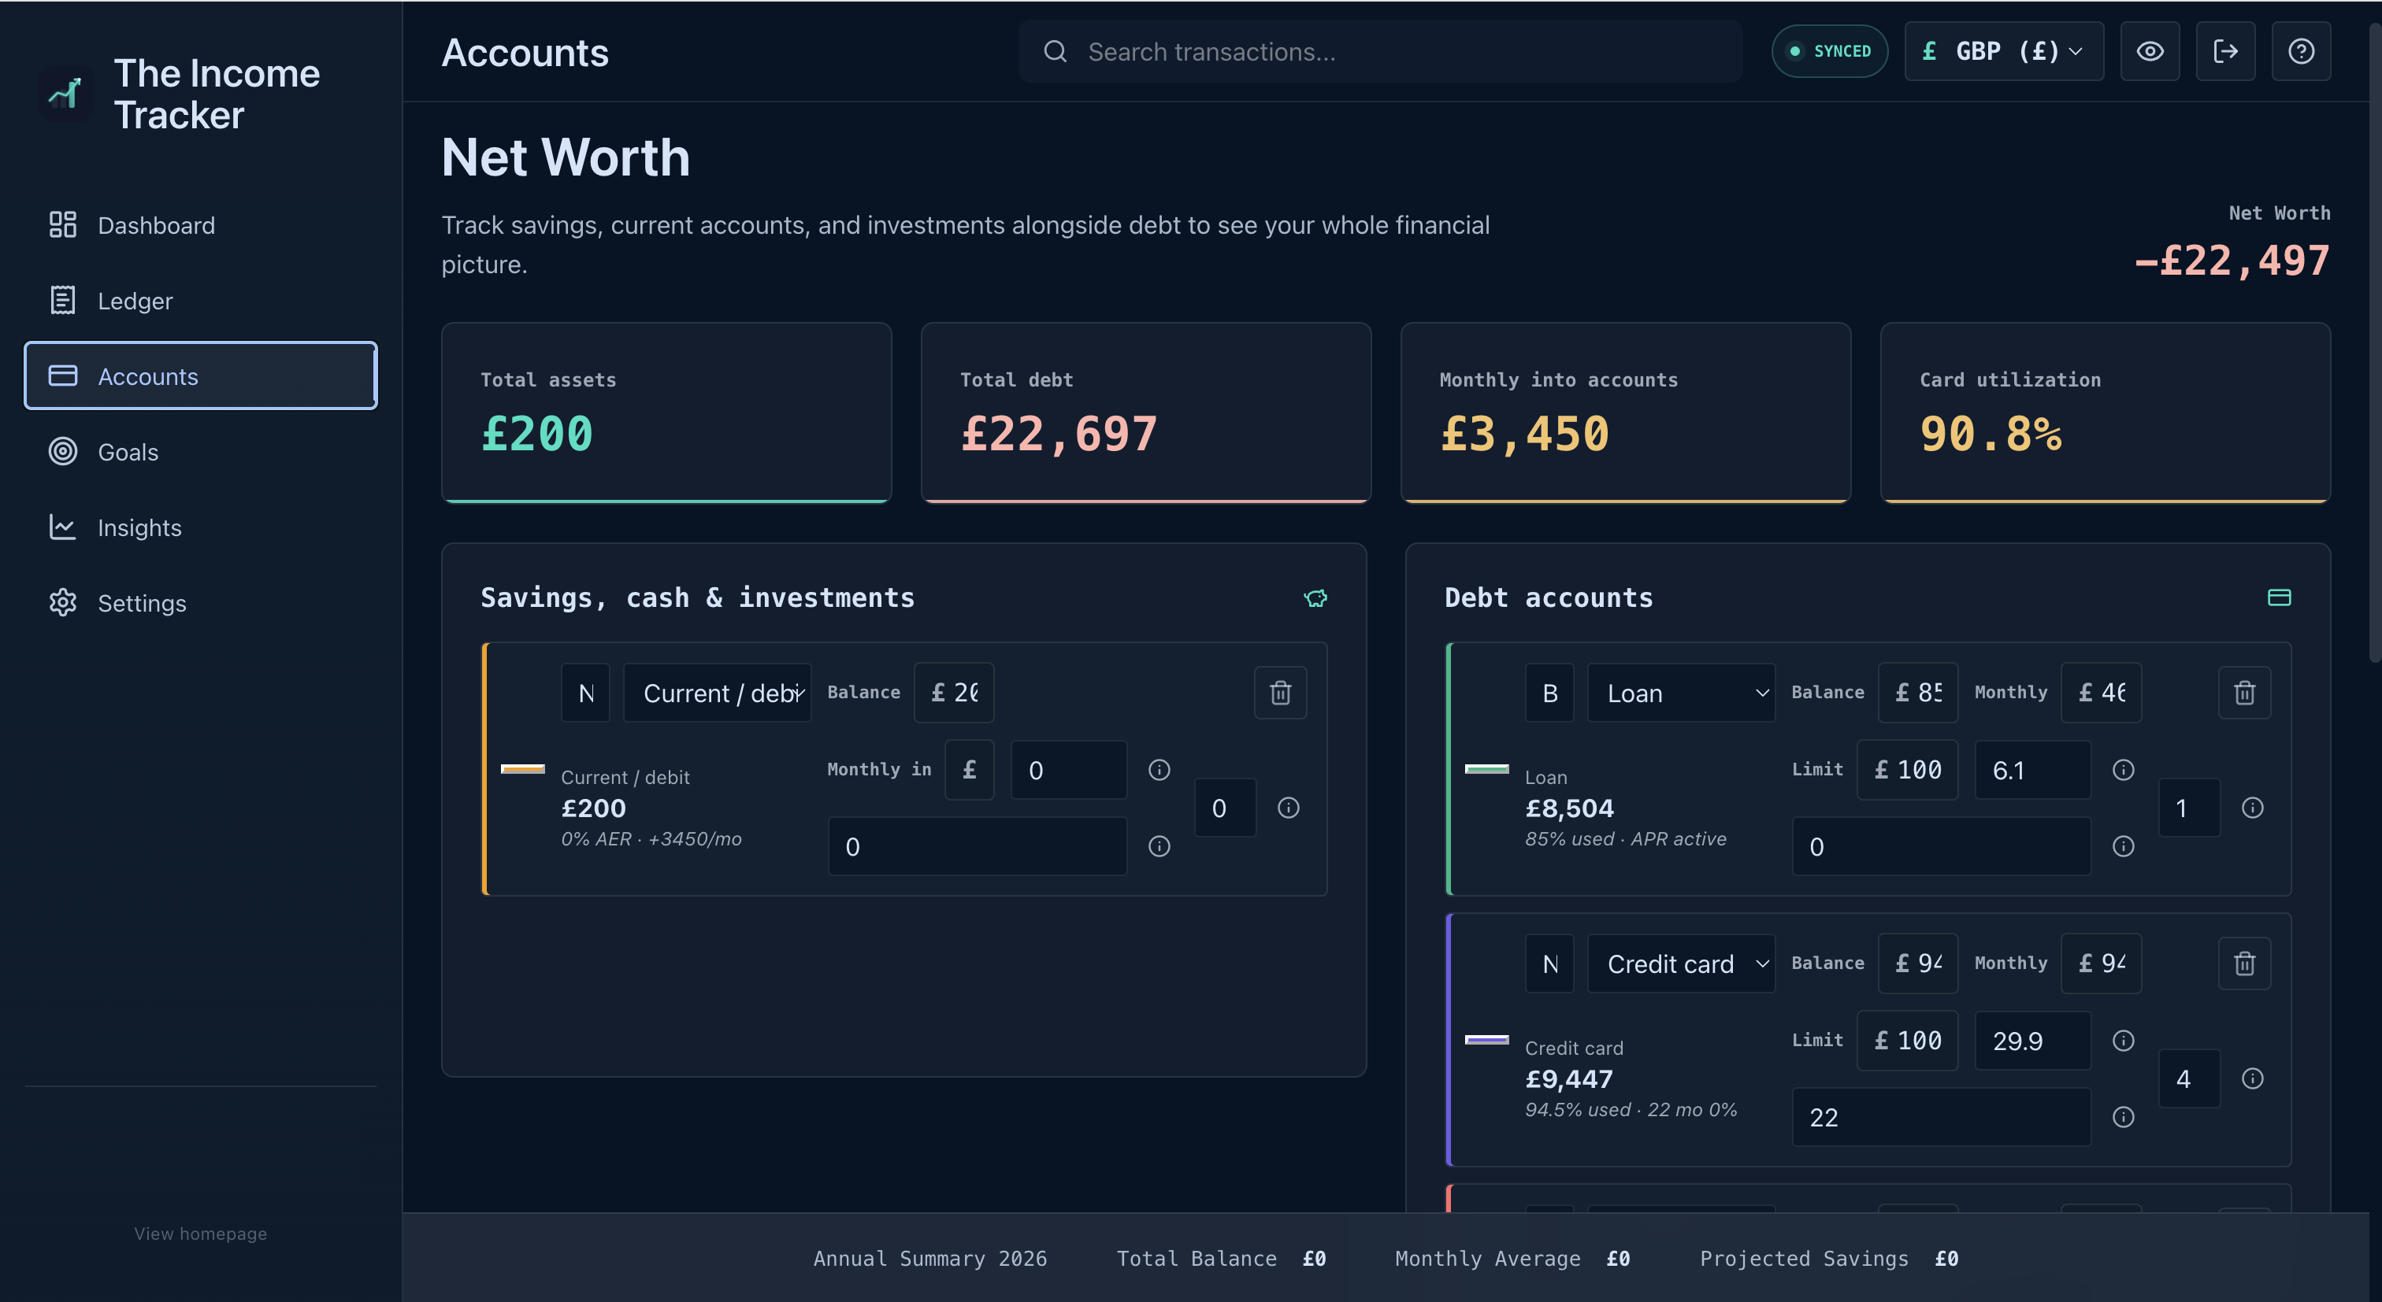
Task: Go to the Ledger section
Action: (201, 301)
